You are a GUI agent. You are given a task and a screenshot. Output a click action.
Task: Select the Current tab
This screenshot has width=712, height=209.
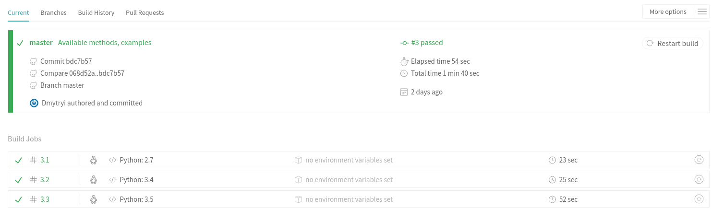[x=18, y=13]
